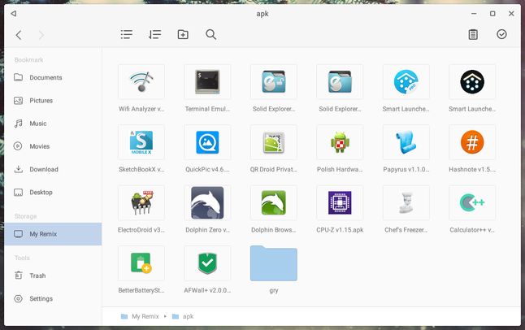
Task: Select Dolphin Zero apk file
Action: [x=207, y=202]
